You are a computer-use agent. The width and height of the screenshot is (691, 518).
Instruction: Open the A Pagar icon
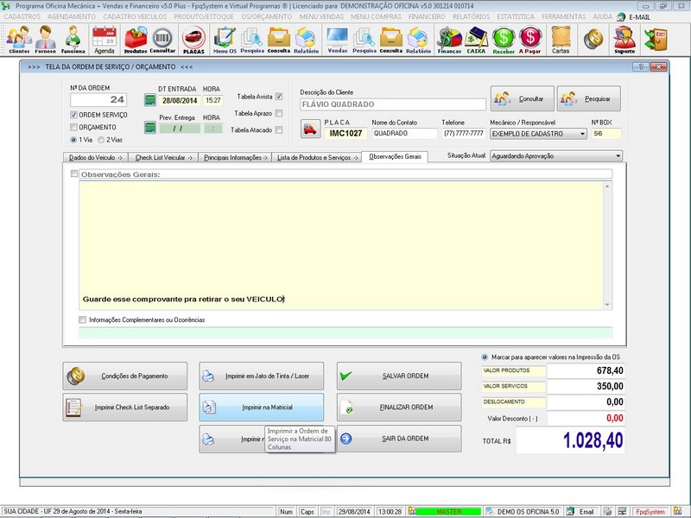pyautogui.click(x=529, y=39)
